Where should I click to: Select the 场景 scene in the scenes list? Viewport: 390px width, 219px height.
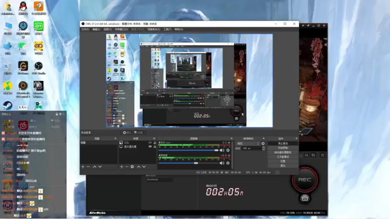coord(98,143)
